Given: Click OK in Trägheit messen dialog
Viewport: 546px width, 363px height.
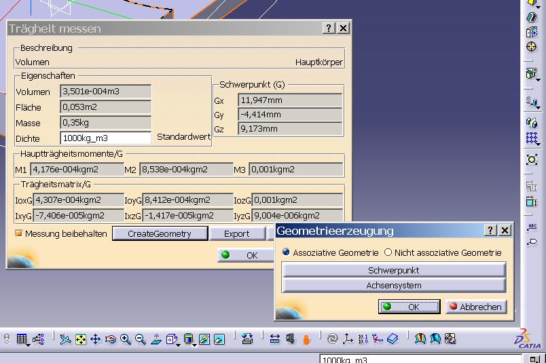Looking at the screenshot, I should click(246, 255).
